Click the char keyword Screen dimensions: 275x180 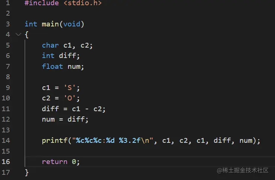pos(50,45)
